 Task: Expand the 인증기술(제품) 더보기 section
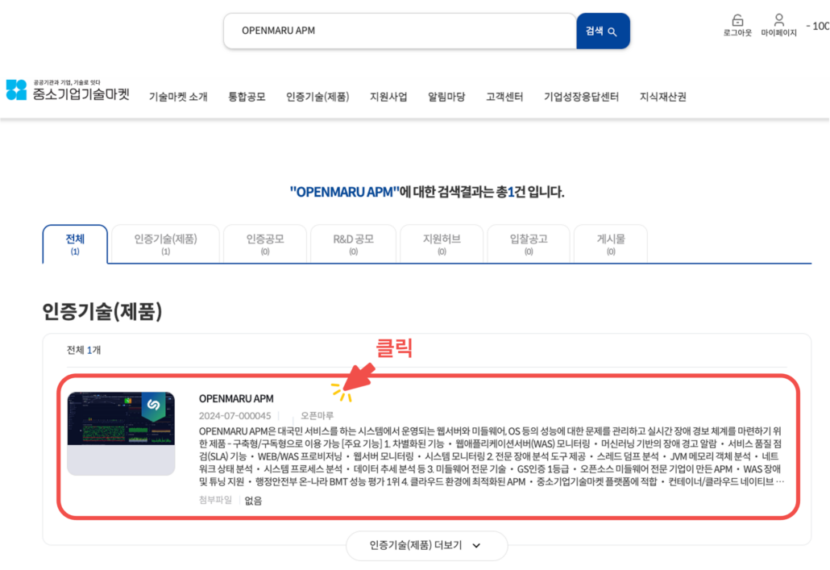(x=426, y=546)
